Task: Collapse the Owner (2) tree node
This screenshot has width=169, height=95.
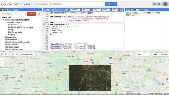Action: [1, 17]
